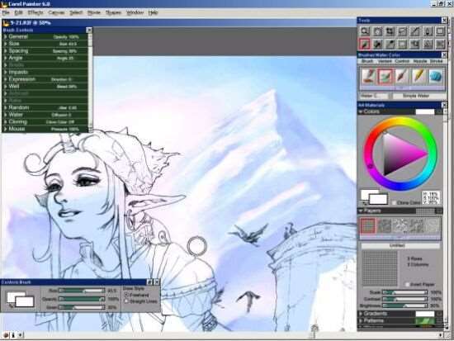Choose the first brush category icon with brown paint
This screenshot has height=341, width=454.
(368, 77)
